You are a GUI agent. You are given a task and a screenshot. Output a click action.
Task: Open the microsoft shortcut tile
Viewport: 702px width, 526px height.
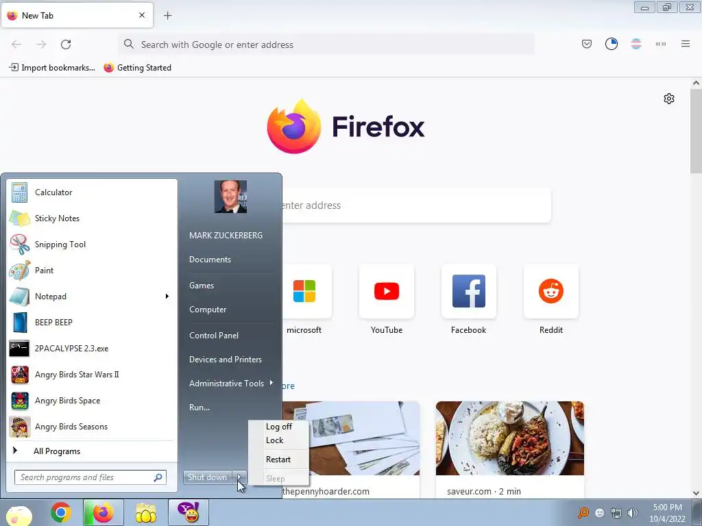[x=304, y=292]
